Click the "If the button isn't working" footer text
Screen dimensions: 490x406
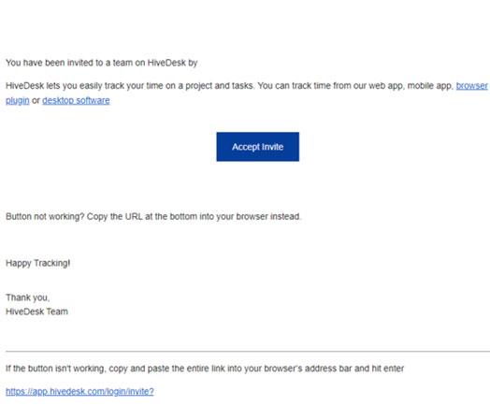(205, 369)
